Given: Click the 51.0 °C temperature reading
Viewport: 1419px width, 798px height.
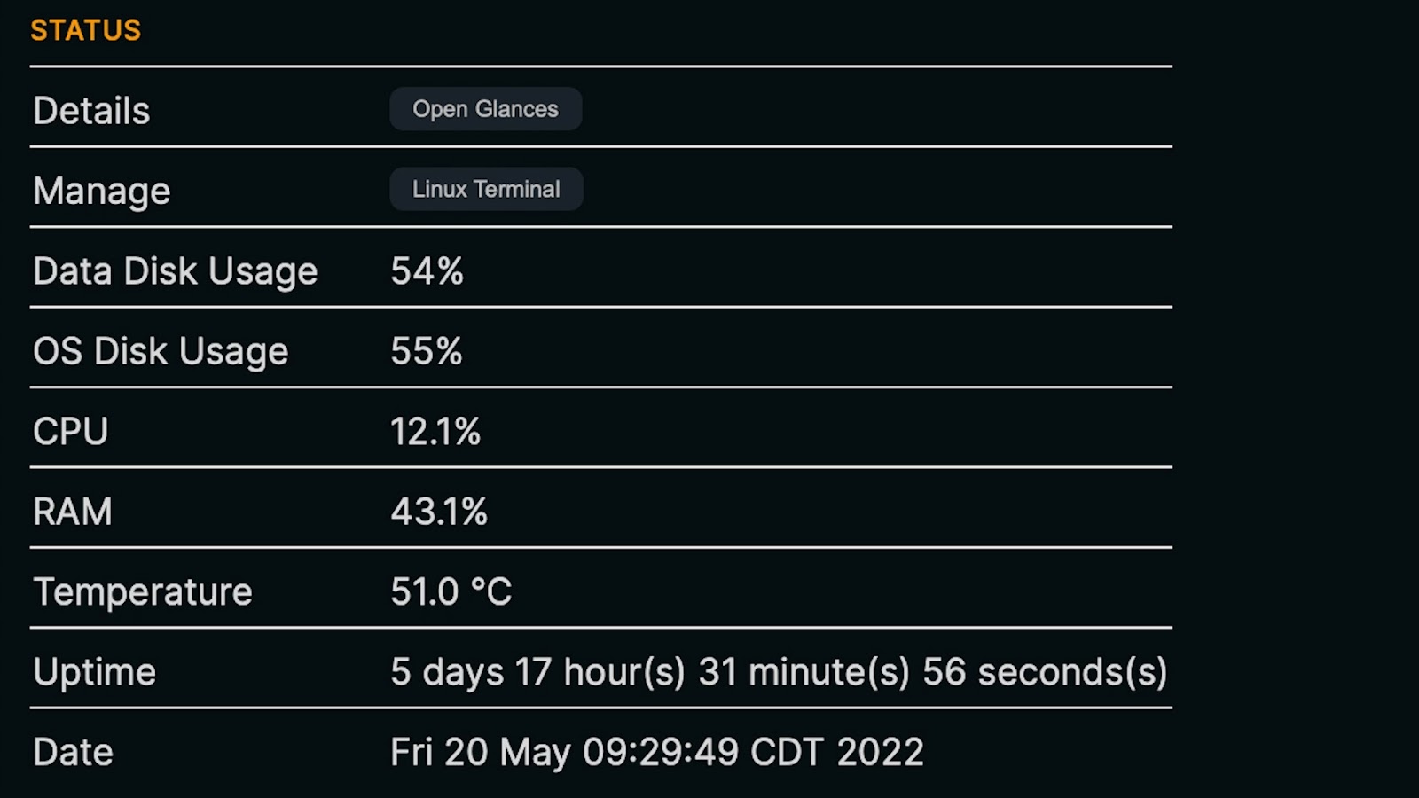Looking at the screenshot, I should [x=451, y=591].
